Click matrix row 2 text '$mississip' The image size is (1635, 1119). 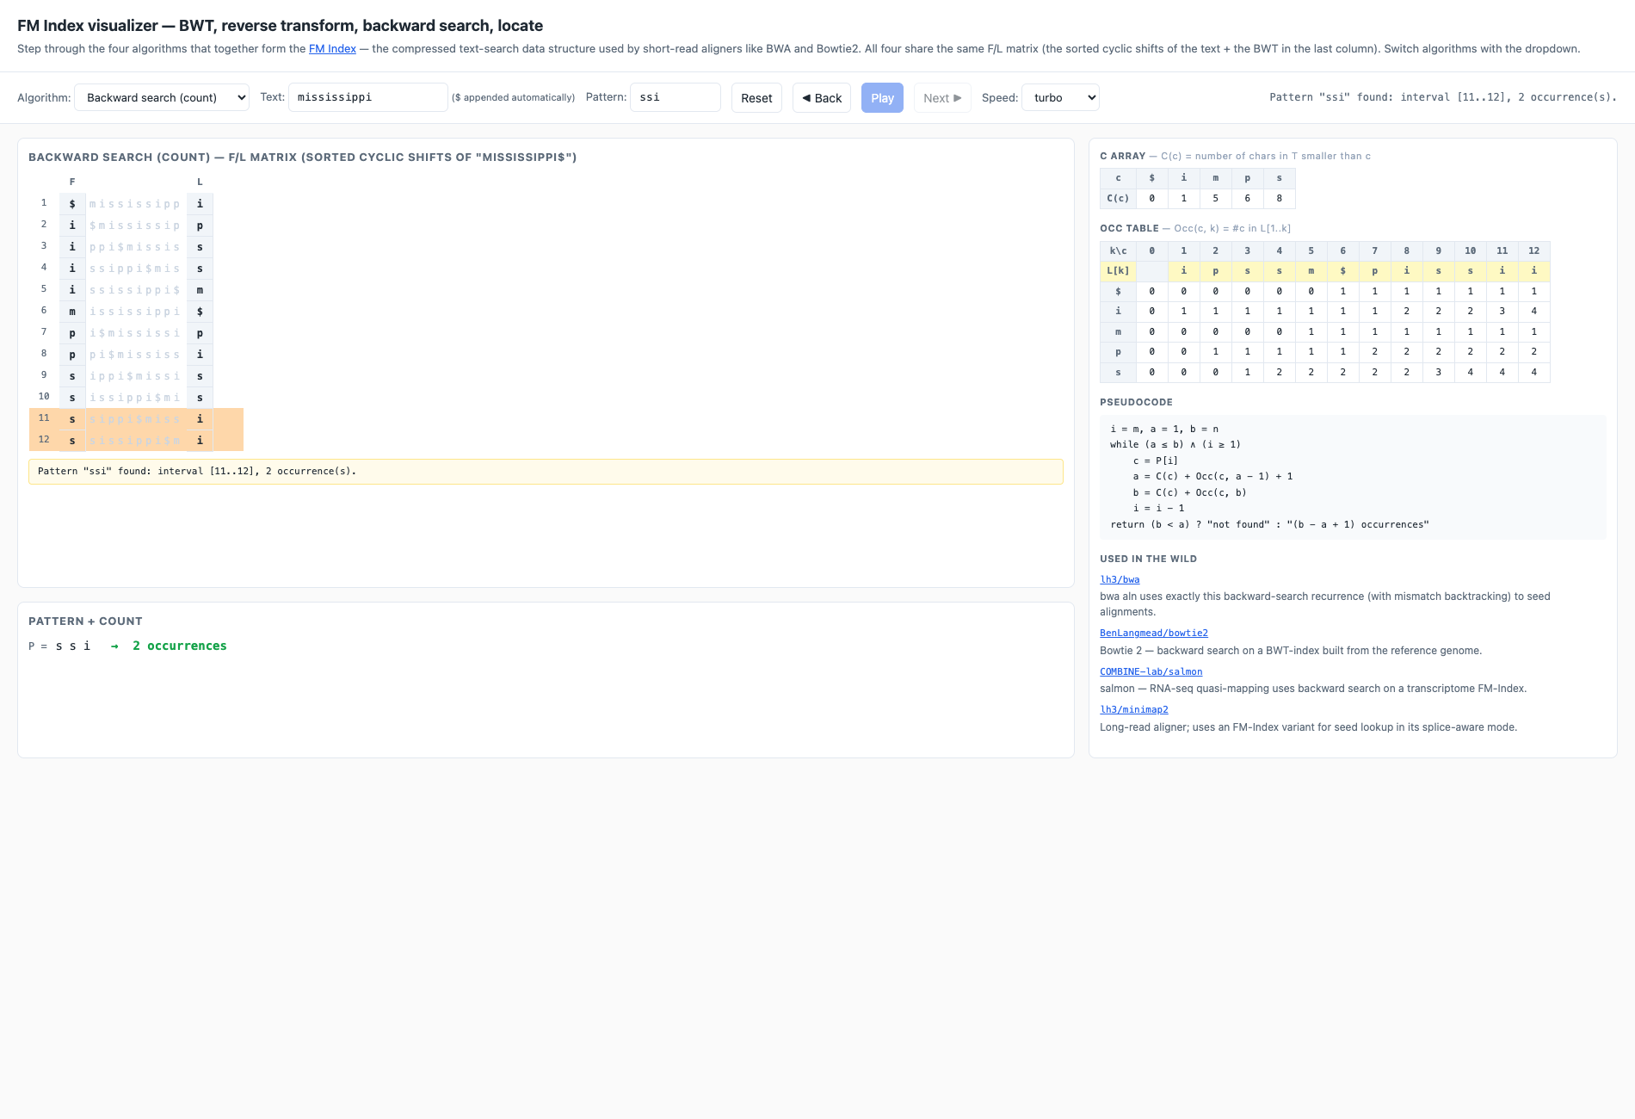pyautogui.click(x=135, y=226)
